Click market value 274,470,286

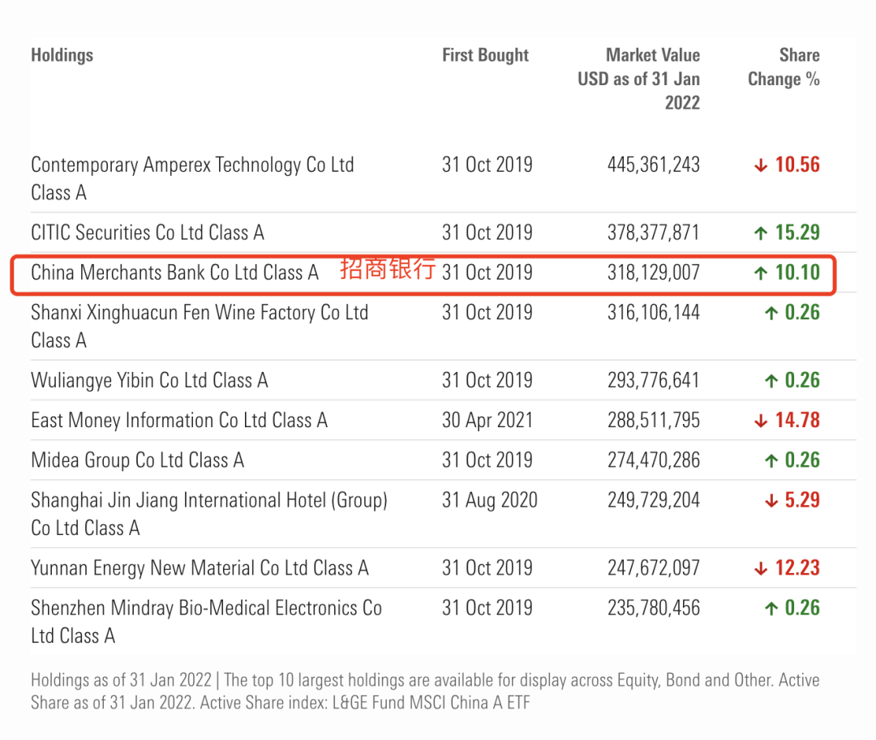pos(654,460)
